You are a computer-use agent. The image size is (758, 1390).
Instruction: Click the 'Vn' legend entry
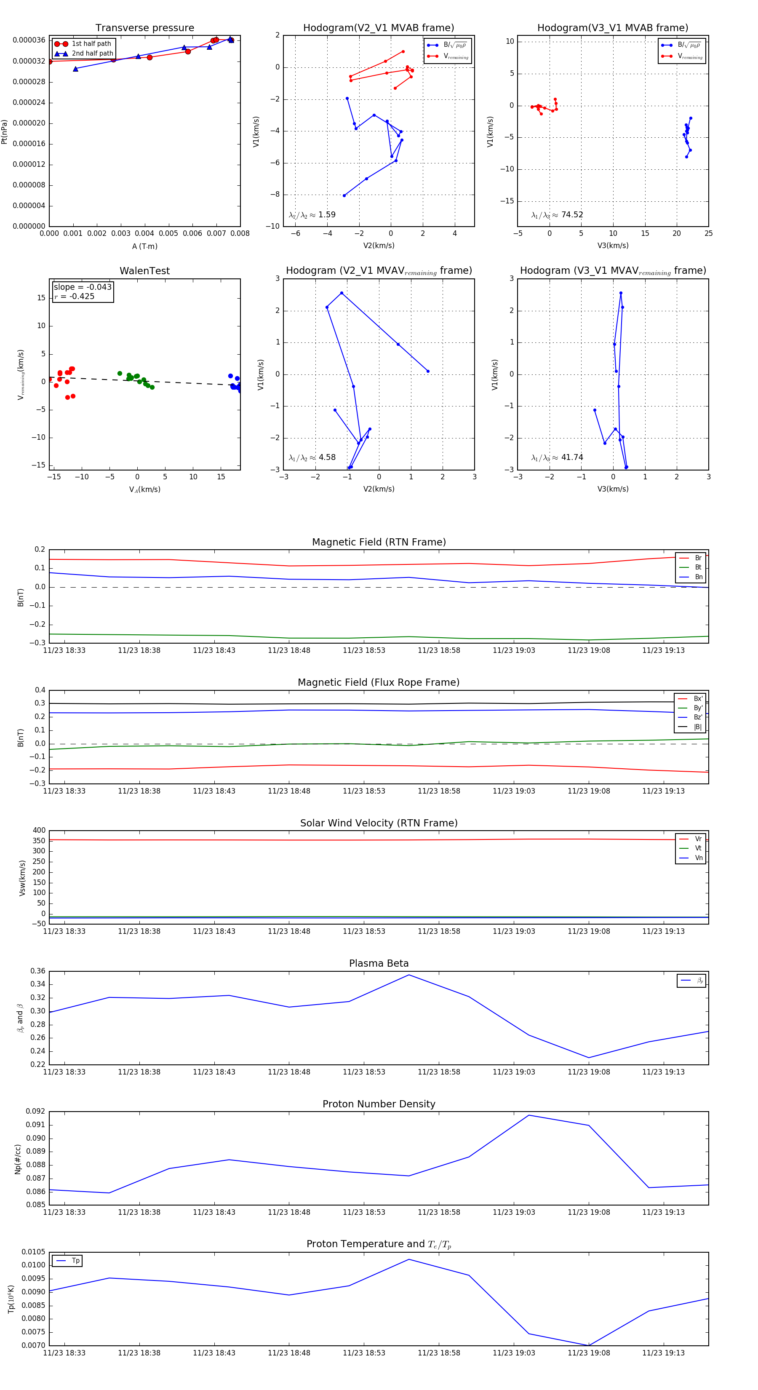pyautogui.click(x=691, y=858)
